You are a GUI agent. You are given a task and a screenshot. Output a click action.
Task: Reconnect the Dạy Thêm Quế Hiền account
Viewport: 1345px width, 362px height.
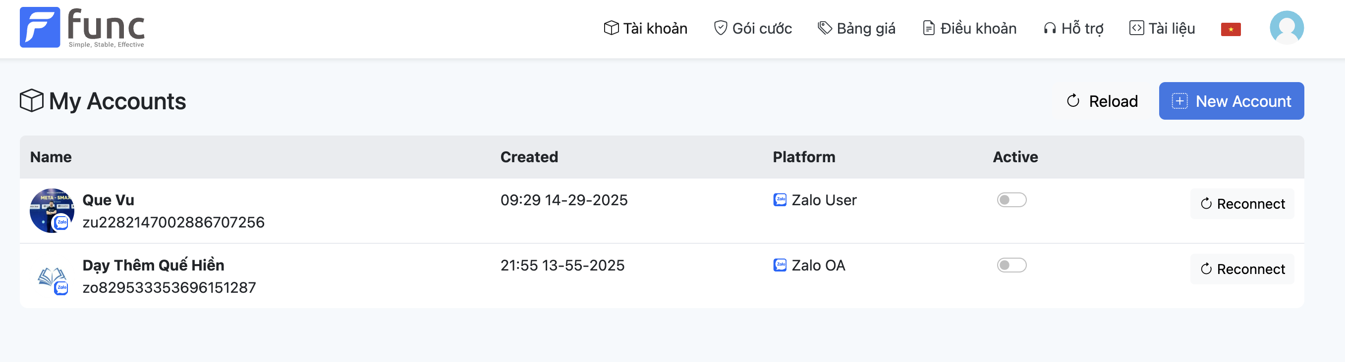point(1241,269)
